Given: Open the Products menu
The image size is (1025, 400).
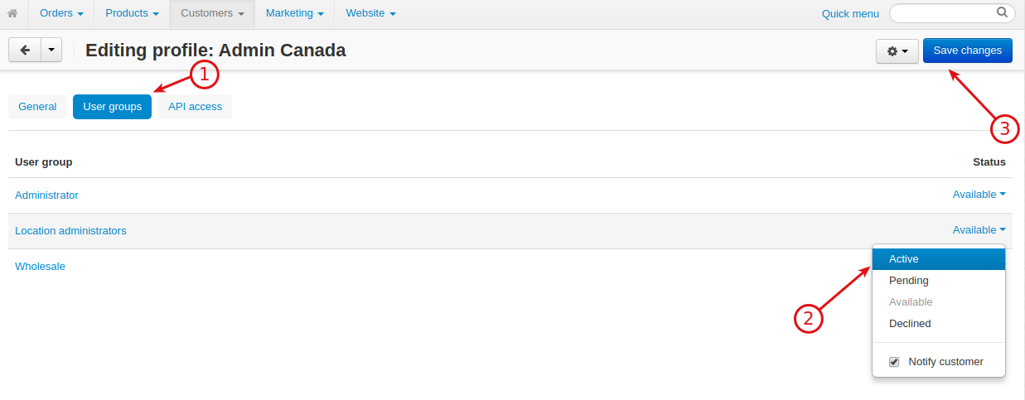Looking at the screenshot, I should tap(132, 13).
